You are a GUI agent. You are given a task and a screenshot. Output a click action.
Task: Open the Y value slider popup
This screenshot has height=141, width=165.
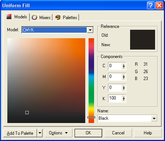tap(124, 88)
